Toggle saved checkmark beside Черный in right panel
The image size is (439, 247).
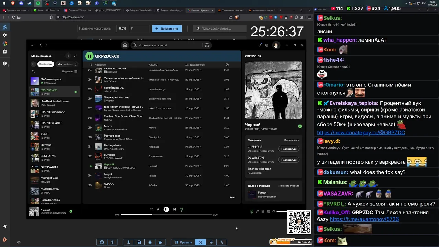[300, 126]
